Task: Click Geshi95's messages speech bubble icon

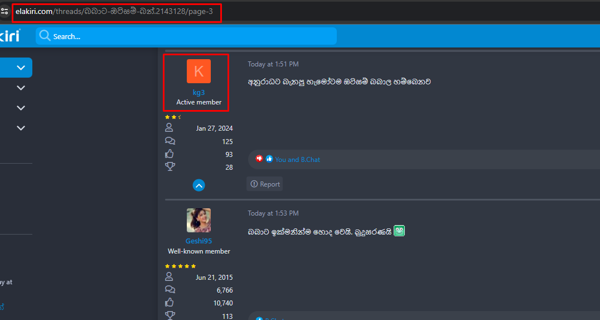Action: [x=170, y=289]
